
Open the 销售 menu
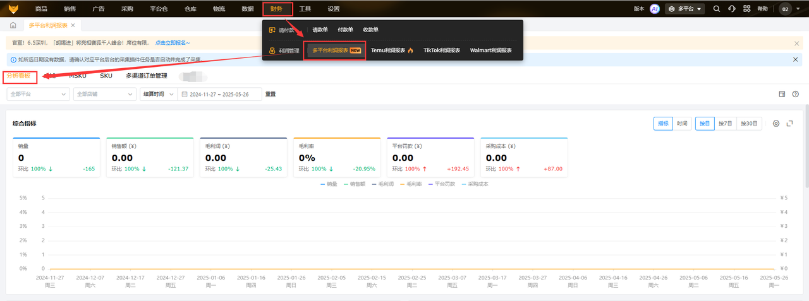click(x=70, y=9)
